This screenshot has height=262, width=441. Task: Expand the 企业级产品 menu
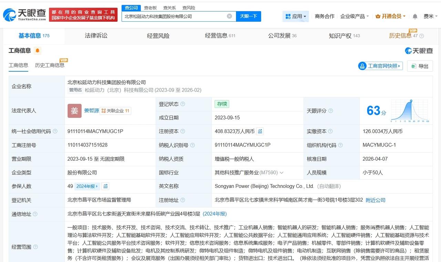coord(355,16)
